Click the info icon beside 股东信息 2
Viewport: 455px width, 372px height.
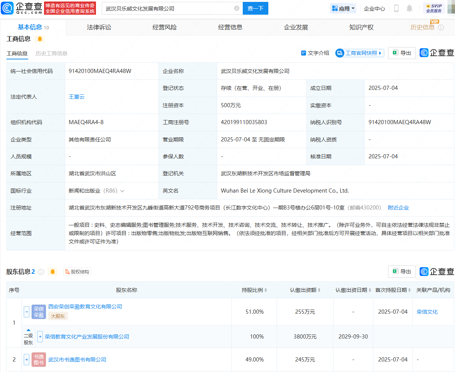pos(41,272)
